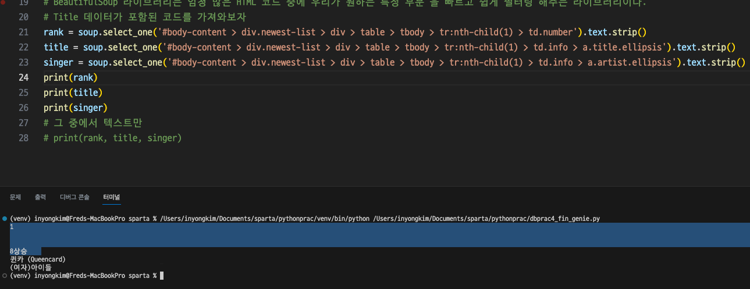This screenshot has height=289, width=750.
Task: Click line number 20 in the gutter
Action: [23, 17]
